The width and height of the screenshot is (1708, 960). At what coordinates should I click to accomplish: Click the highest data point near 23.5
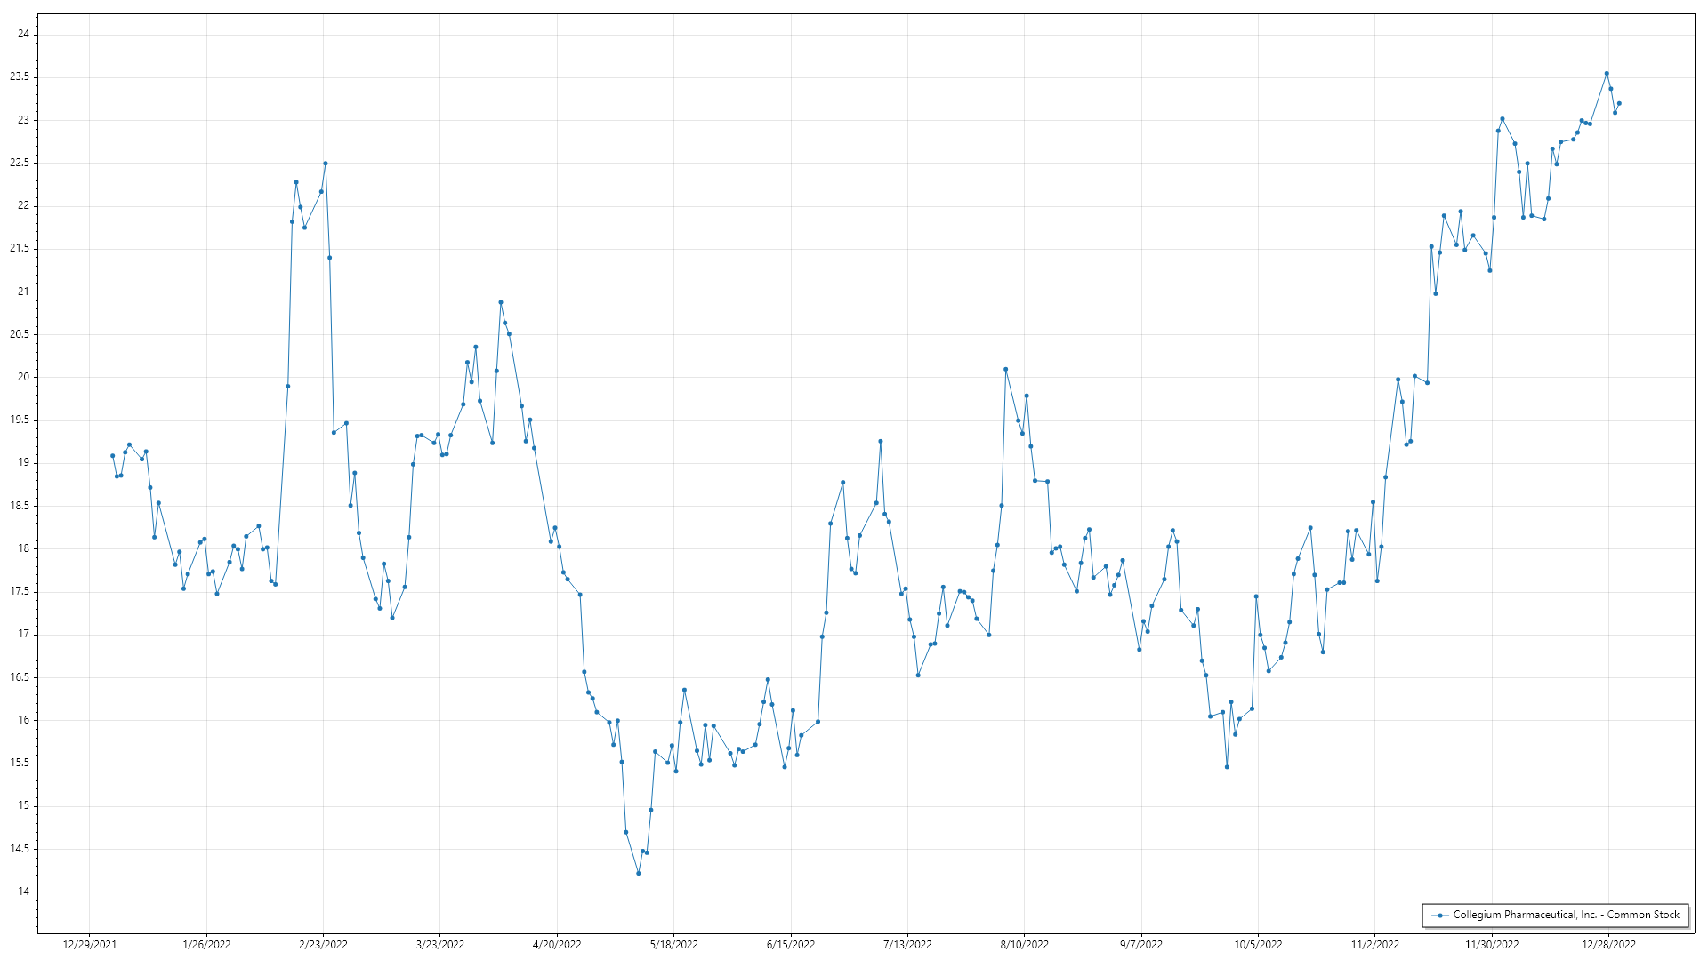1607,74
